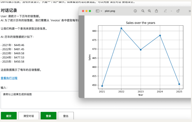
Task: Click the 2021 data point on chart
Action: pos(102,86)
